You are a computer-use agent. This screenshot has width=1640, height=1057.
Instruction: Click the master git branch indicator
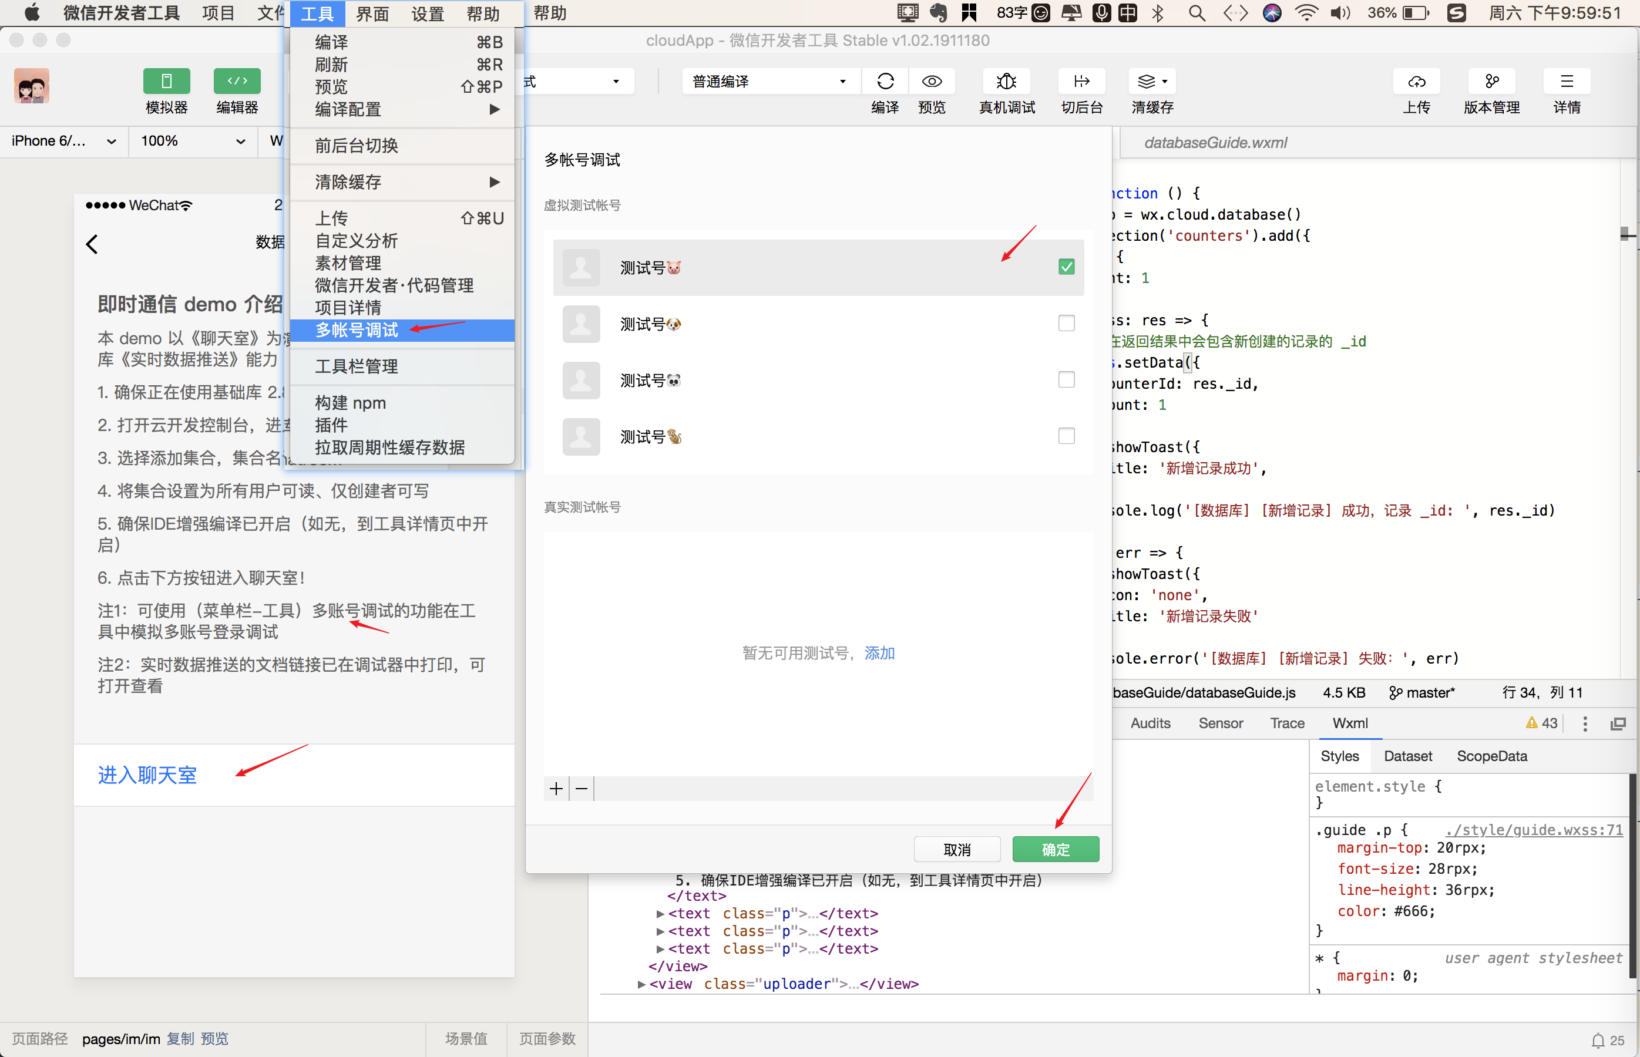click(x=1421, y=692)
